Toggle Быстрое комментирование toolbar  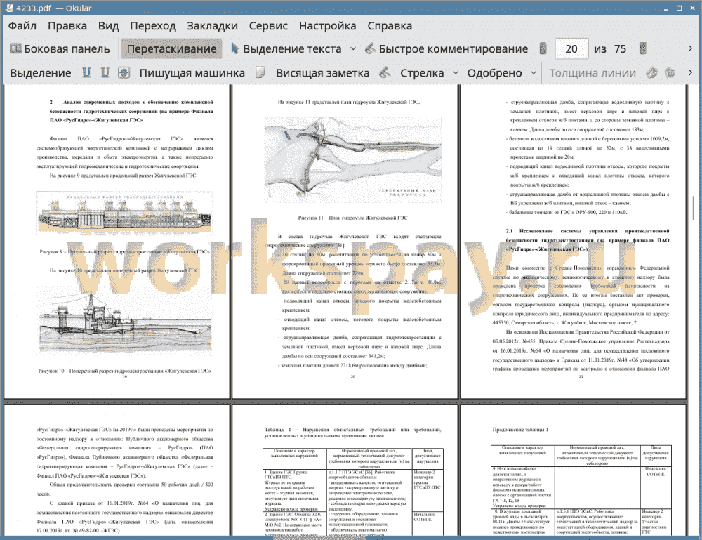tap(446, 49)
